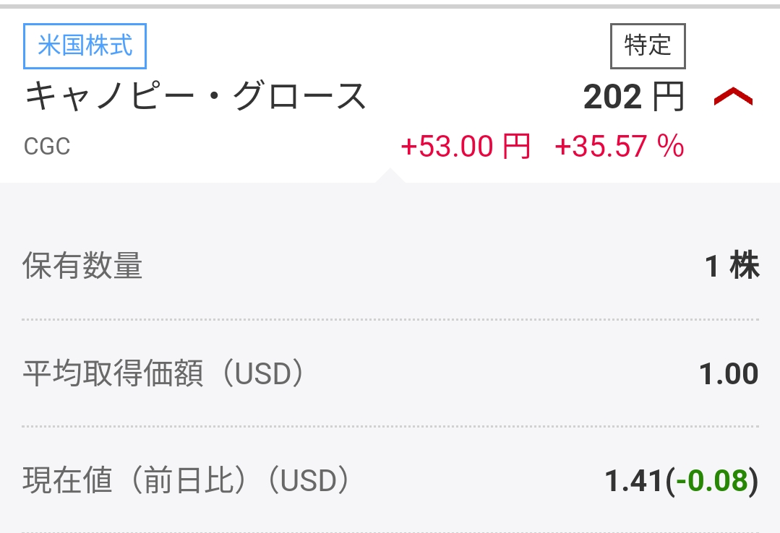
Task: Tap the 202 valuation amount
Action: [613, 97]
